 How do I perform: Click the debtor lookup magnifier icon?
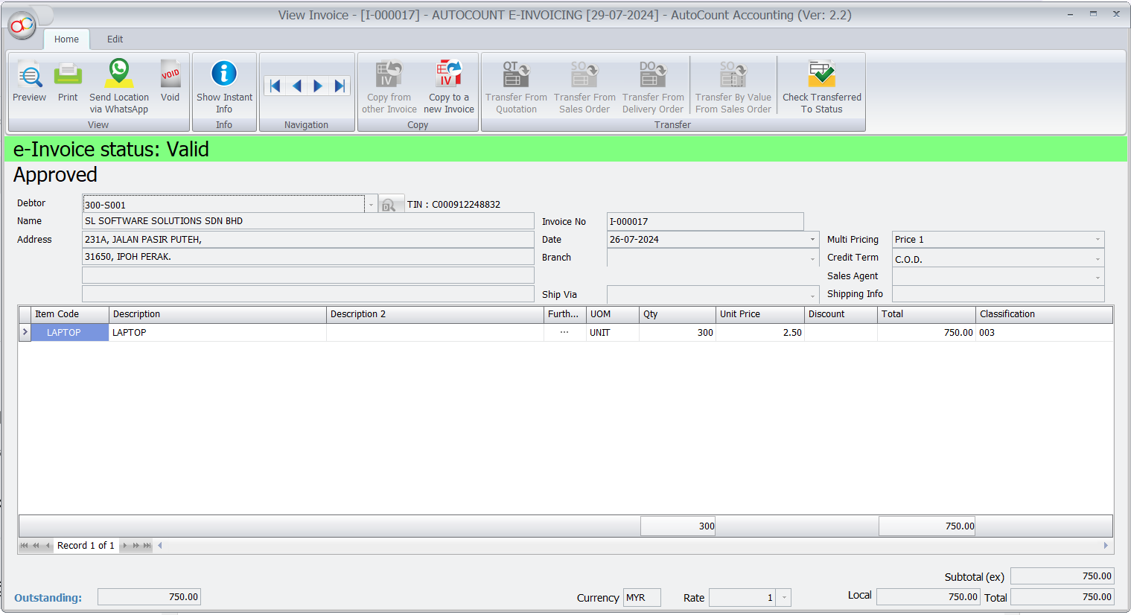pos(390,203)
